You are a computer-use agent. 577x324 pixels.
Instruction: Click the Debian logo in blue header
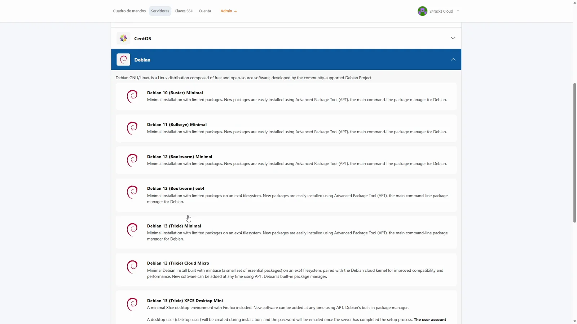(x=123, y=59)
